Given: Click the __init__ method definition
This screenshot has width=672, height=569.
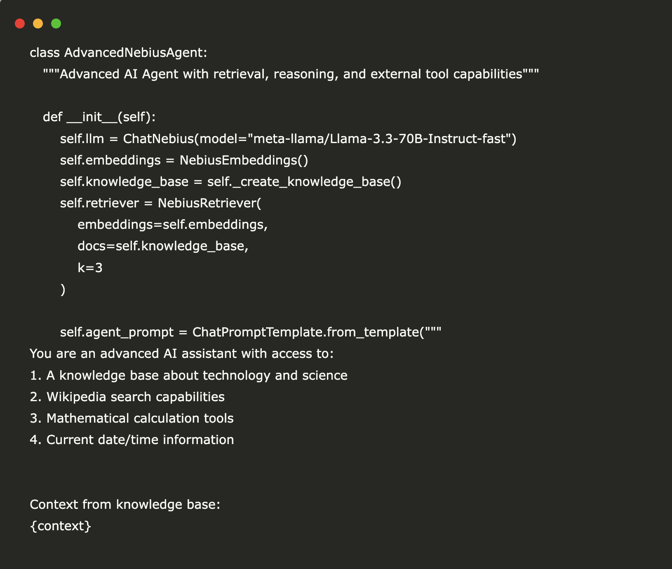Looking at the screenshot, I should tap(99, 117).
